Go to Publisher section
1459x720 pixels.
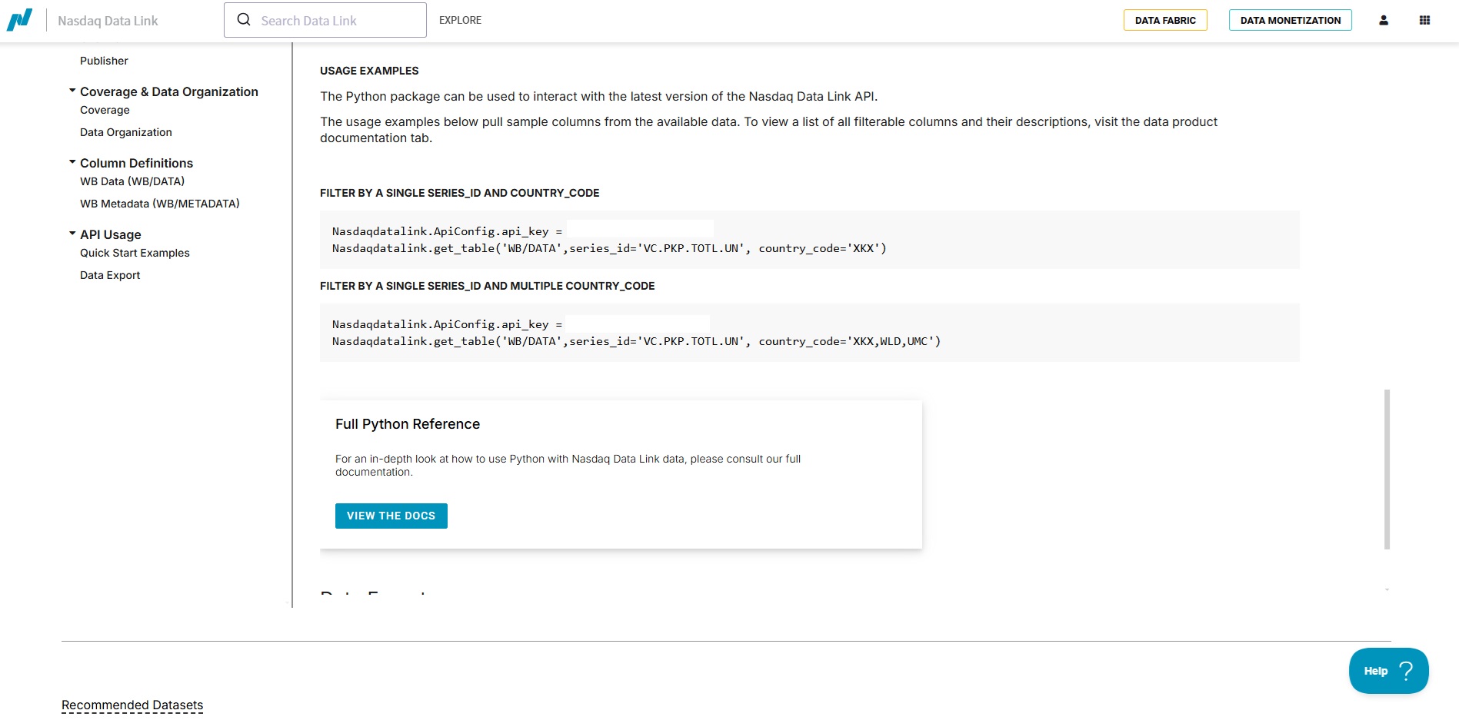point(104,61)
